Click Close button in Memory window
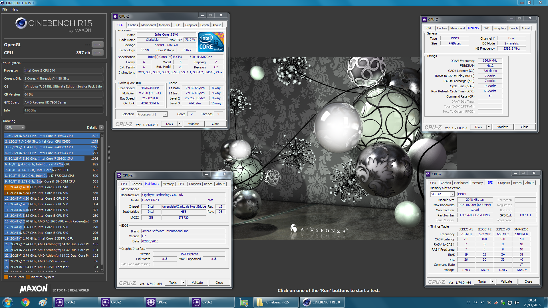548x308 pixels. [525, 127]
